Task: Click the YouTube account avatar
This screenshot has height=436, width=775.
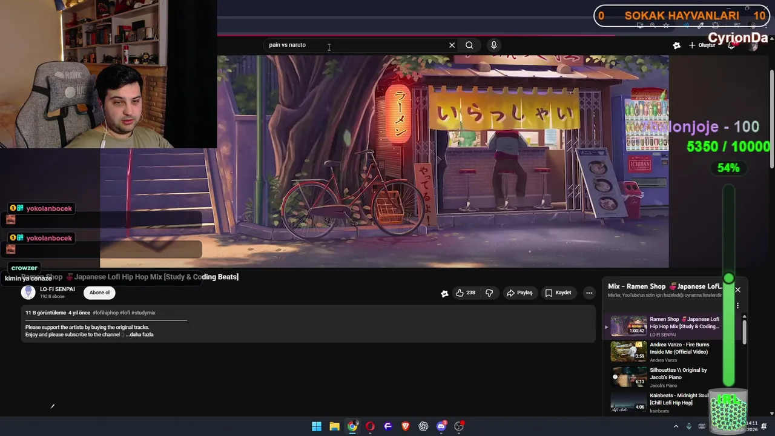Action: click(753, 45)
